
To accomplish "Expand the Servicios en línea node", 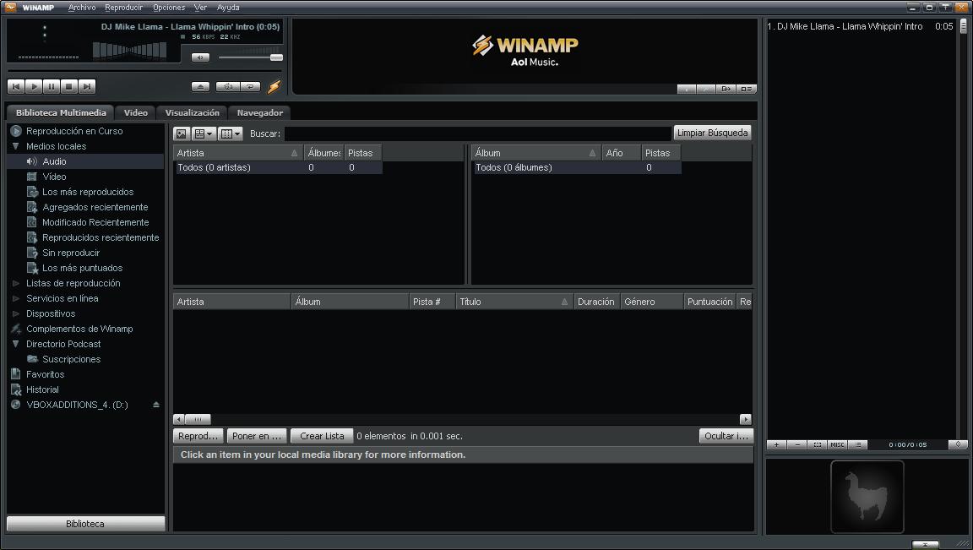I will point(15,298).
